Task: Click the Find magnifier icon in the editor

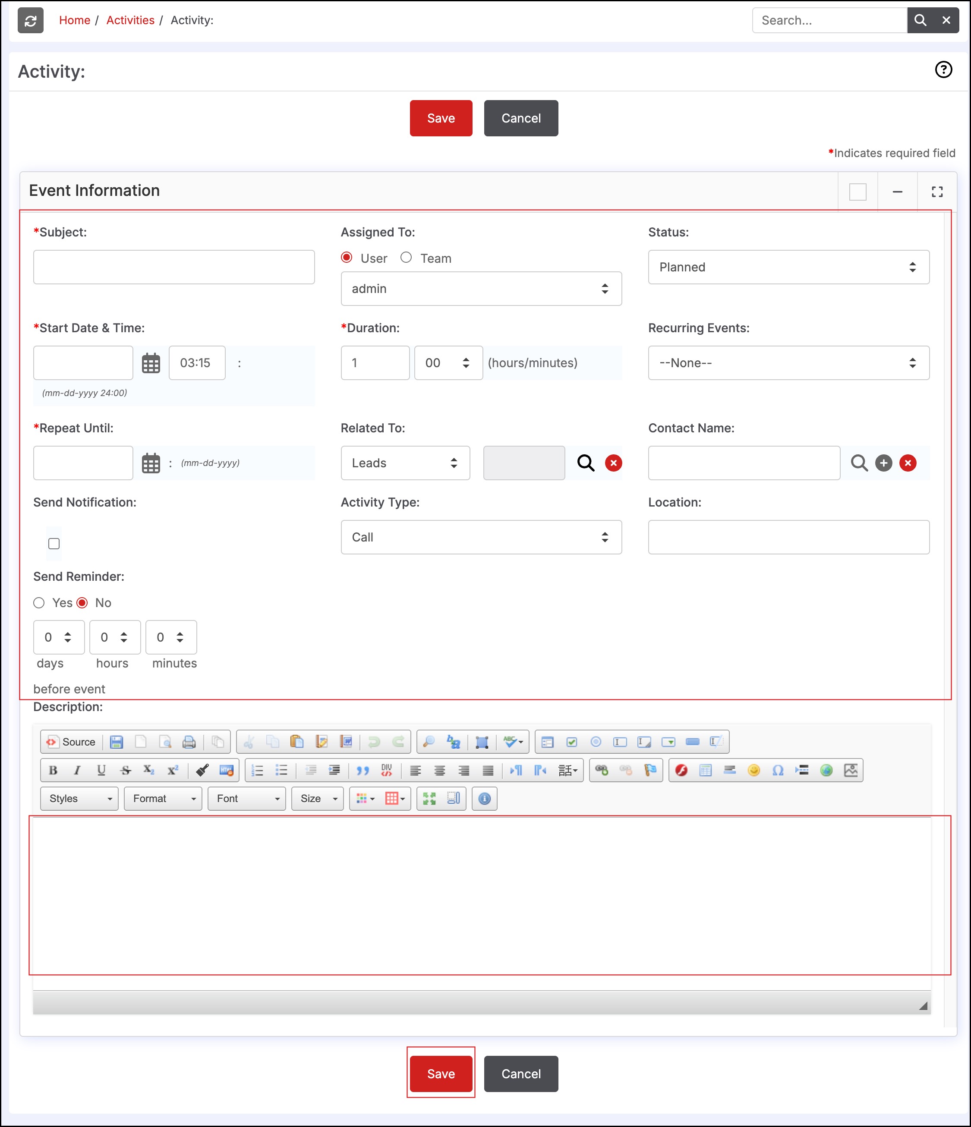Action: (429, 742)
